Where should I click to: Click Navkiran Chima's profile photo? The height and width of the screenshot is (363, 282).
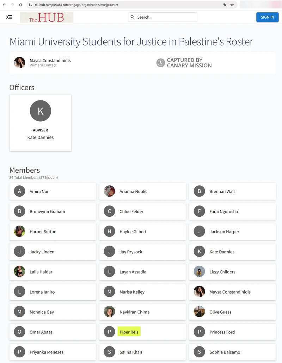click(x=109, y=312)
